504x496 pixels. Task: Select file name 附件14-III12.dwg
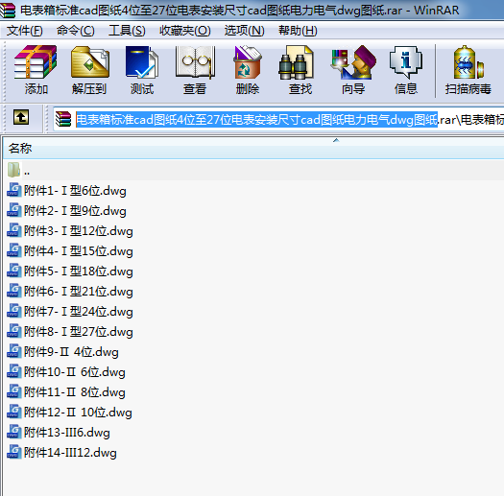coord(70,453)
